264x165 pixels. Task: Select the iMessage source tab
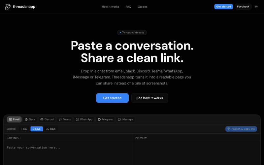(125, 119)
